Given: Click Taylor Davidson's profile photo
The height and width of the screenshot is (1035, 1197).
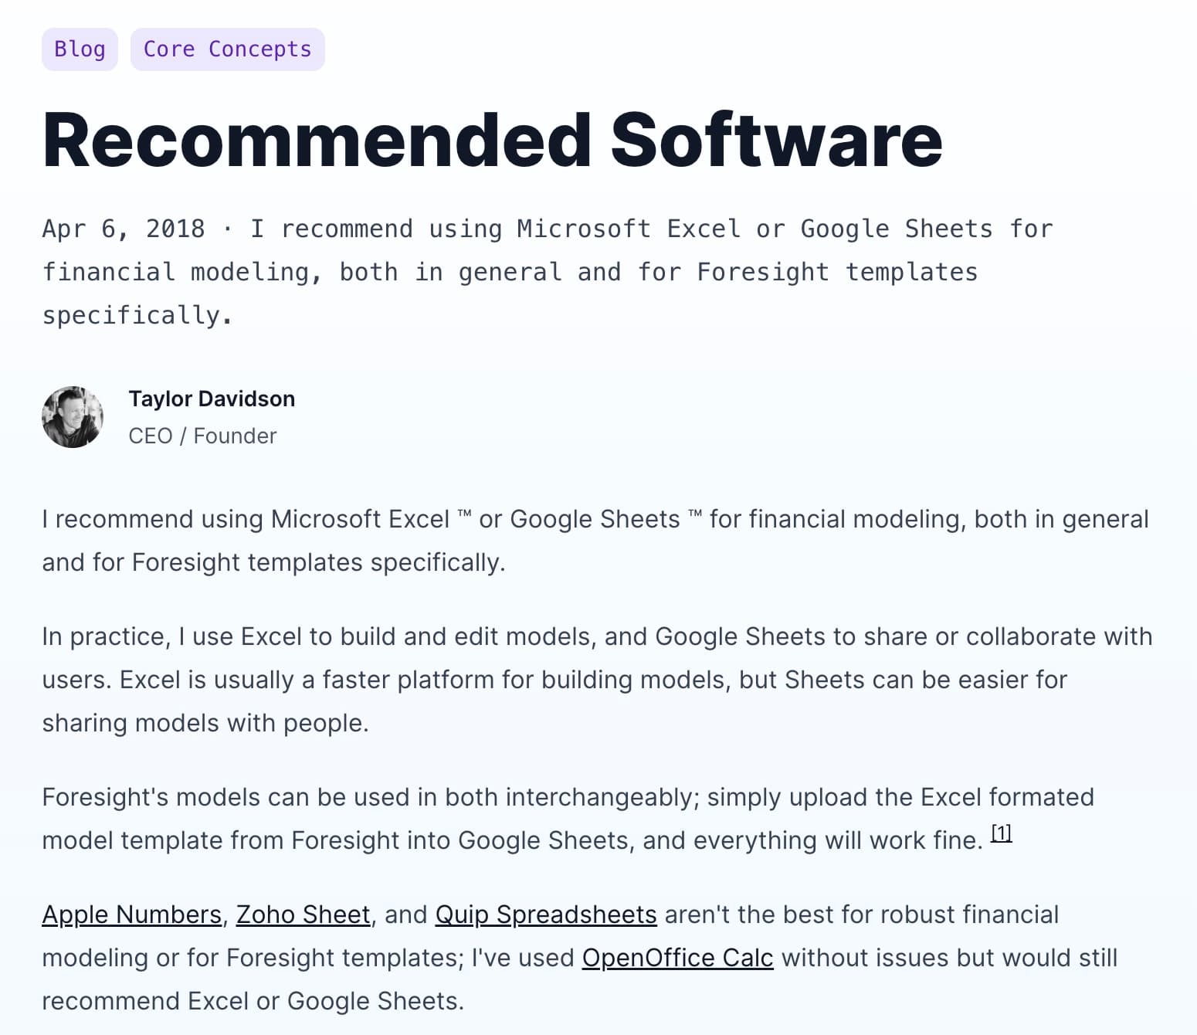Looking at the screenshot, I should (73, 417).
